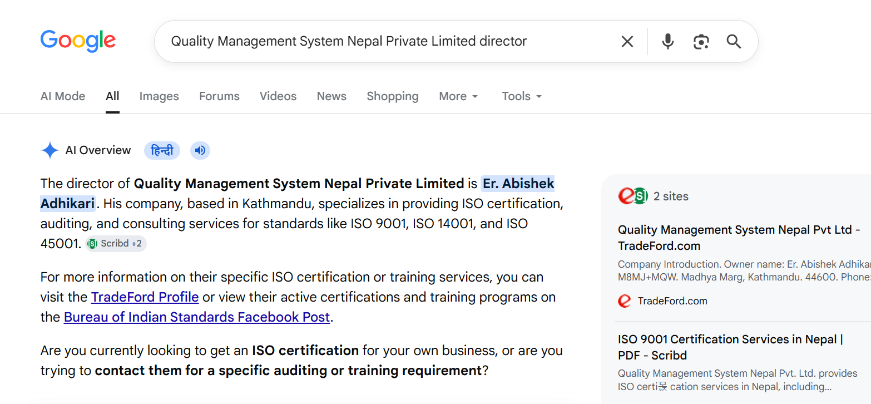
Task: Click the TradeFord.com site name
Action: 672,301
